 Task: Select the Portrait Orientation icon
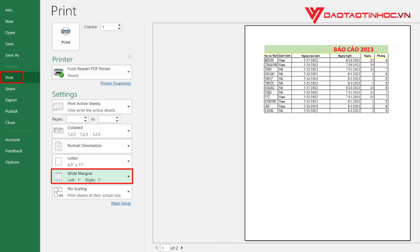pyautogui.click(x=58, y=146)
